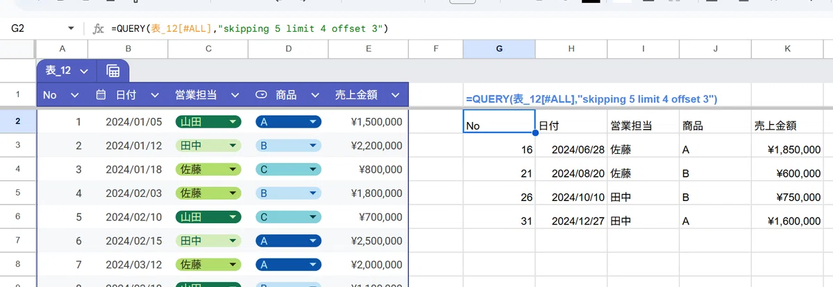Open the C product chip in row 4

point(288,169)
